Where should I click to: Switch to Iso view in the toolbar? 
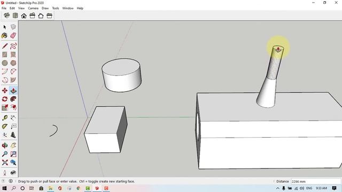7,15
